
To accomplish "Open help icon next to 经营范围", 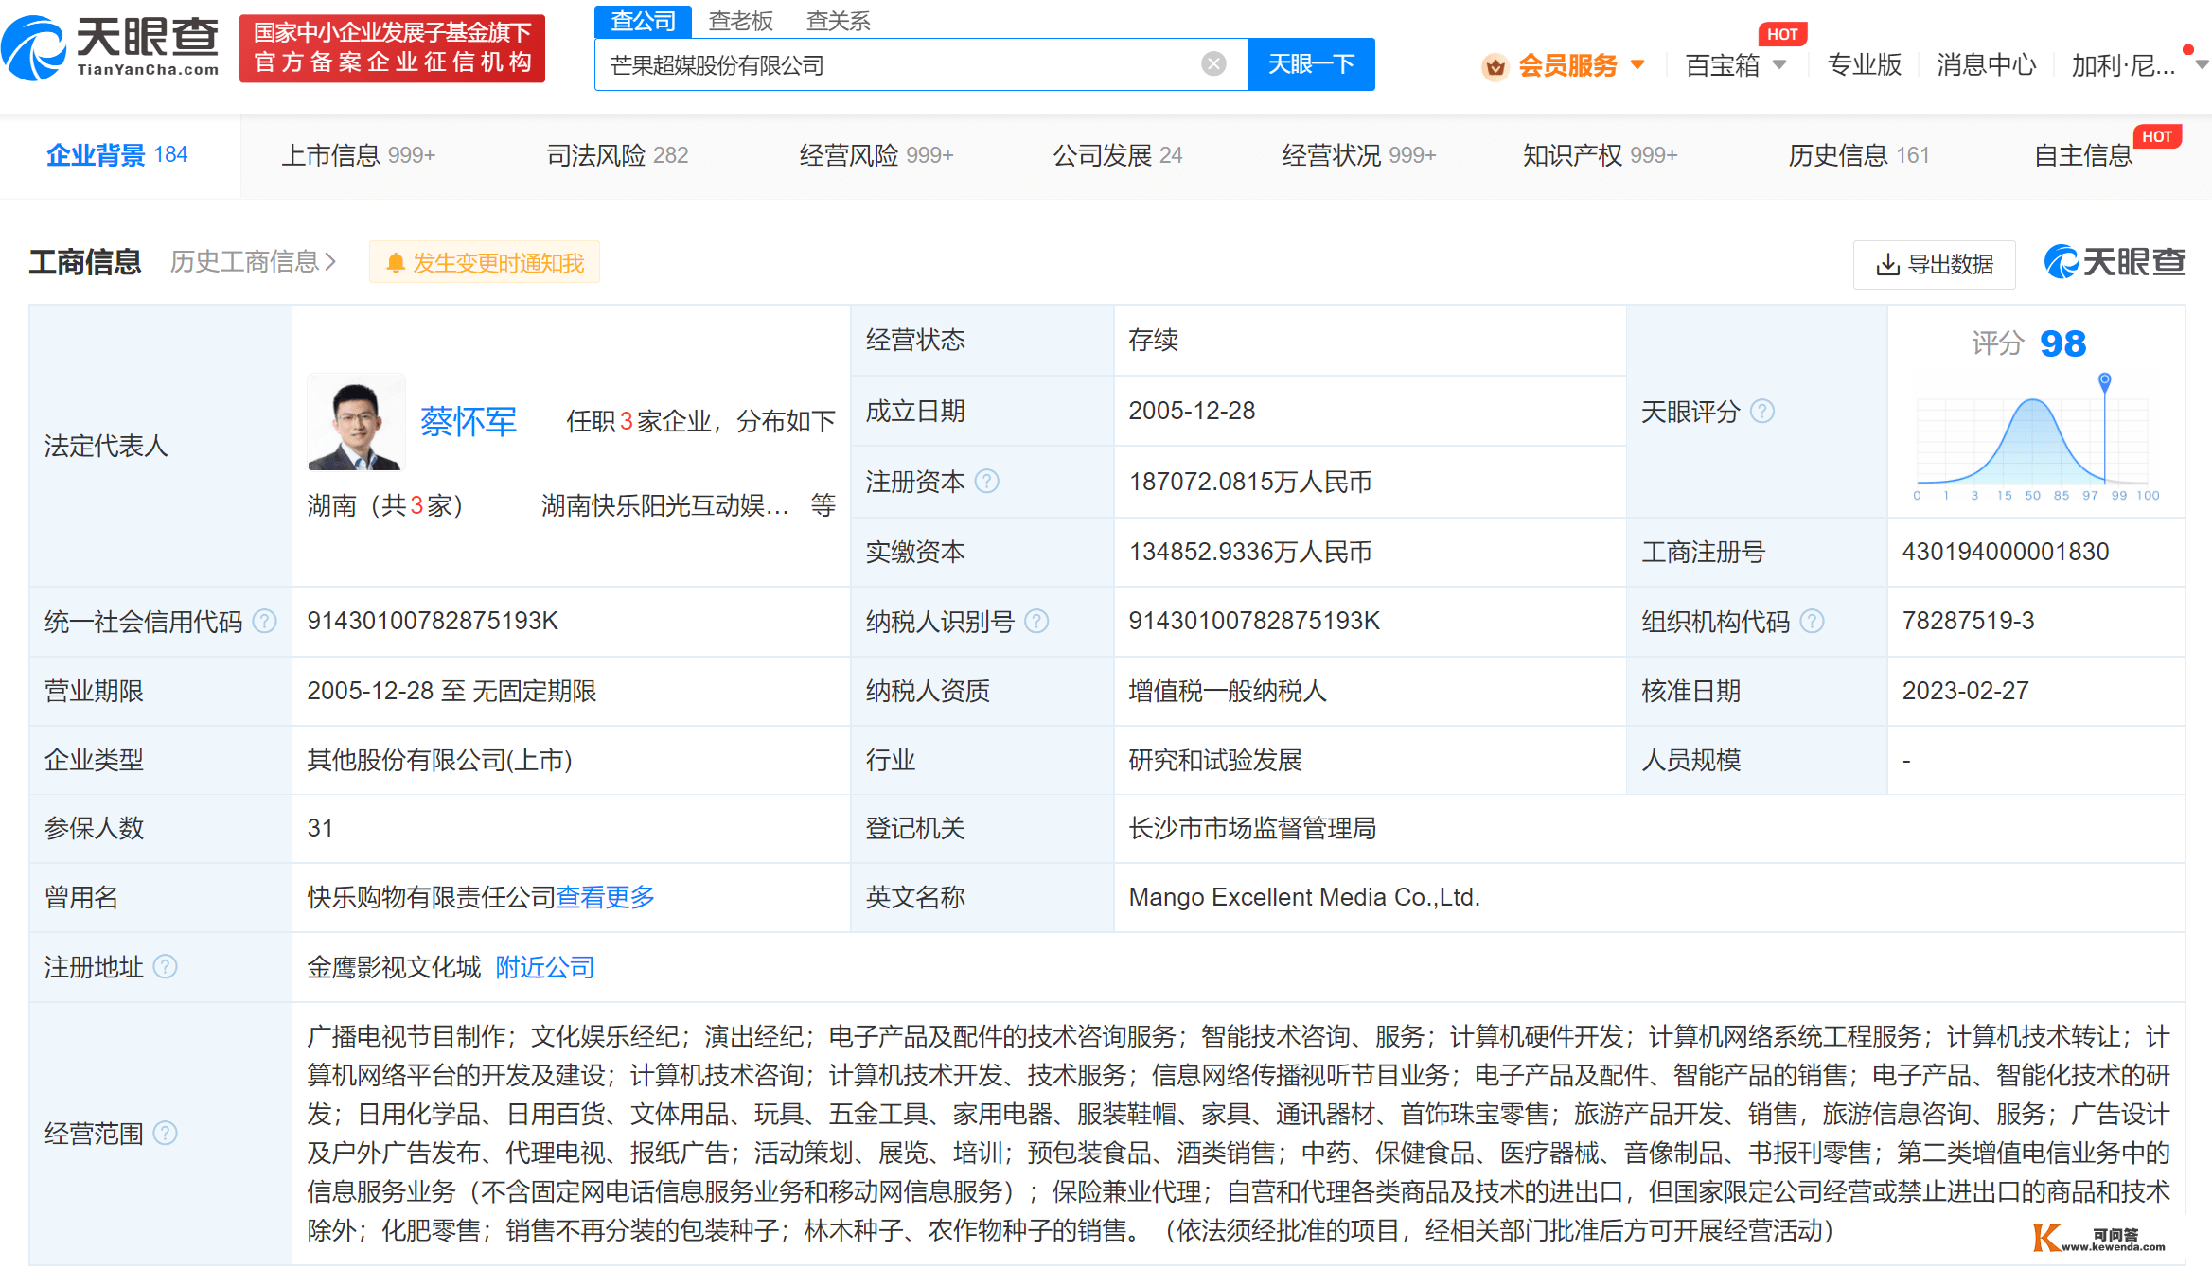I will [x=166, y=1134].
